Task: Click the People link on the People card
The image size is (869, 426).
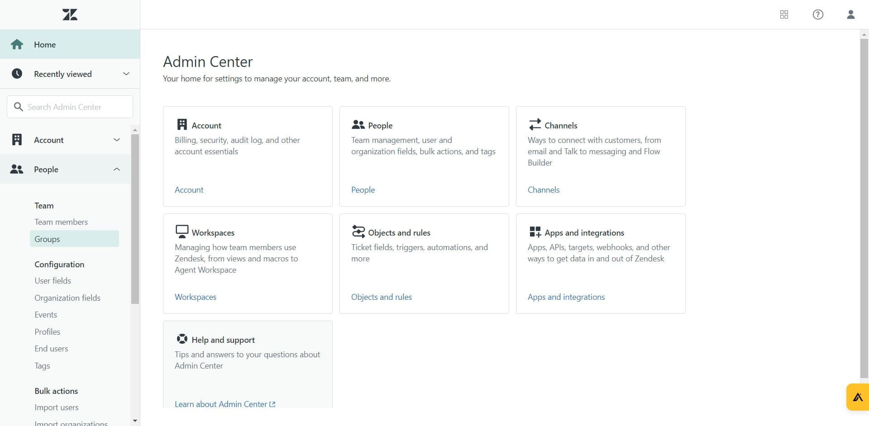Action: click(363, 189)
